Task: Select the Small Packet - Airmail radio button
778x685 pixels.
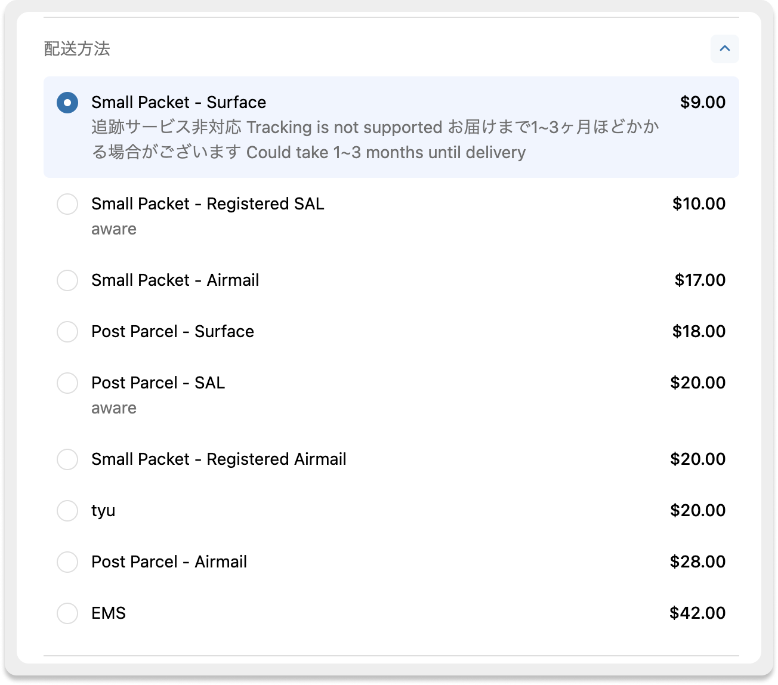Action: [x=67, y=280]
